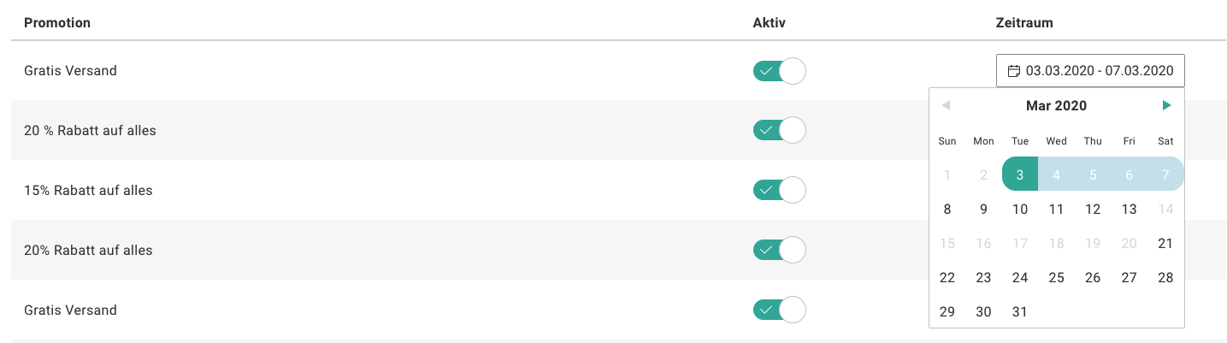Click the Aktiv column header

769,22
